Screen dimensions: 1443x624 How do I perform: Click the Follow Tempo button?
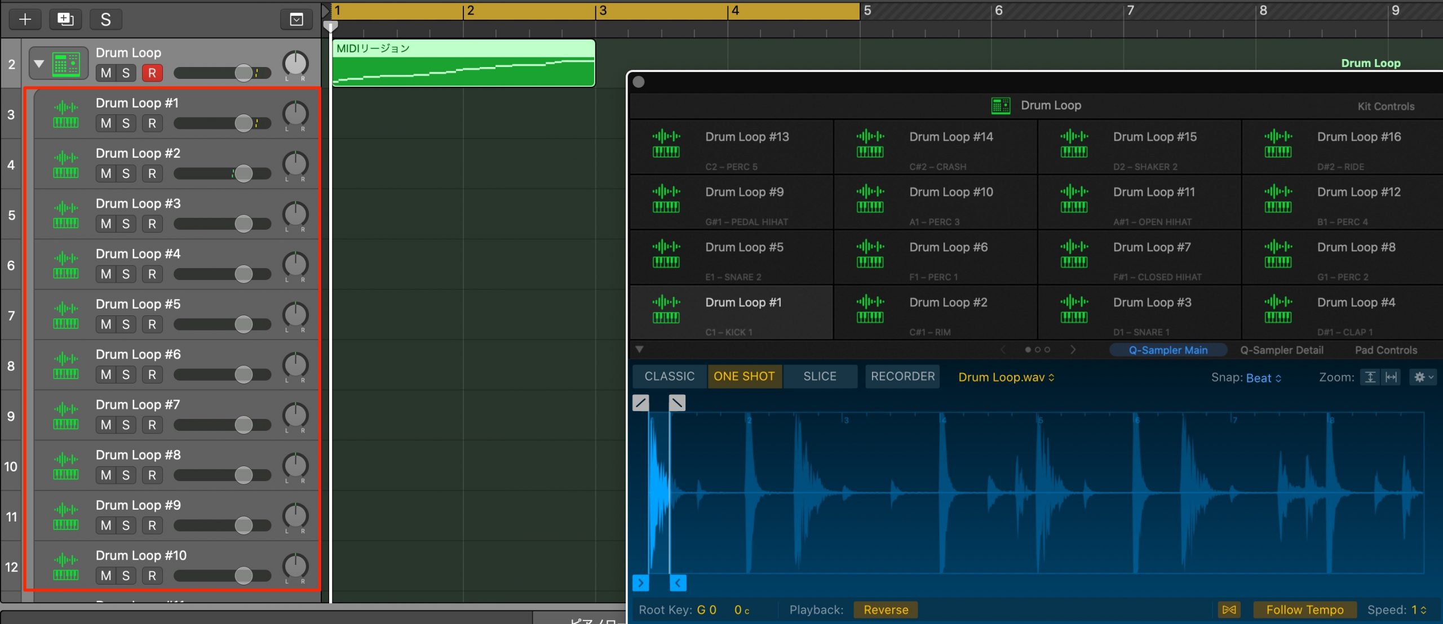coord(1304,609)
